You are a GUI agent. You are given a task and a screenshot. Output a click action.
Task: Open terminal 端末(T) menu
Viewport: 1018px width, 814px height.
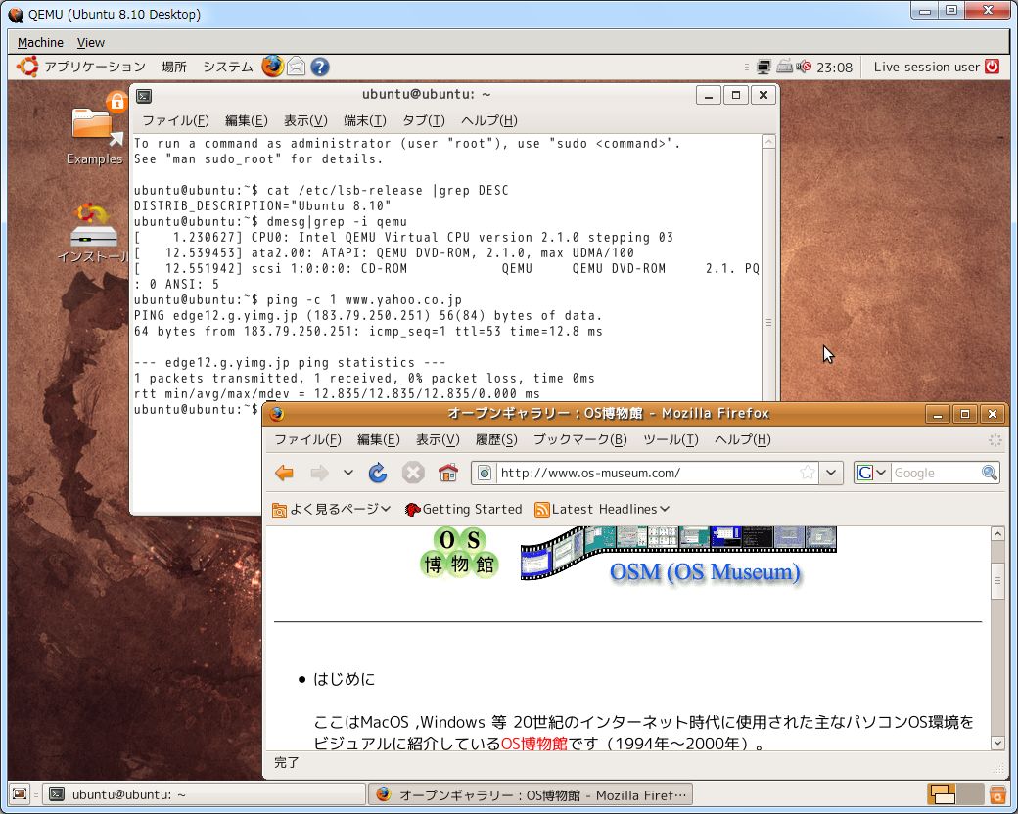(365, 120)
